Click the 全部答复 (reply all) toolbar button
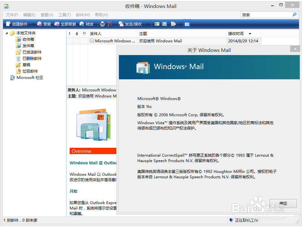302x228 pixels. [x=65, y=24]
